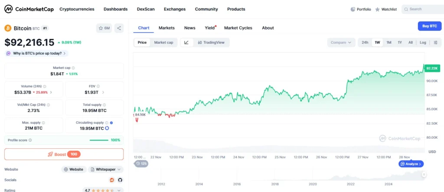Viewport: 444px width, 192px height.
Task: Set chart range to 1Y
Action: tap(399, 42)
